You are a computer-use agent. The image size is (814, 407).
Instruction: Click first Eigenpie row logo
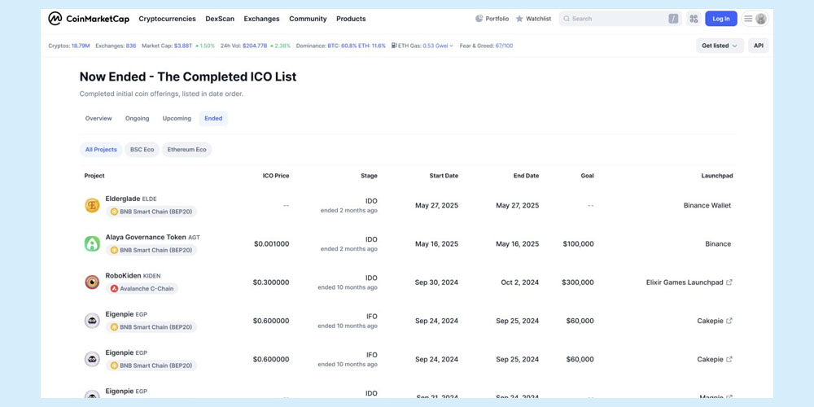click(x=92, y=321)
